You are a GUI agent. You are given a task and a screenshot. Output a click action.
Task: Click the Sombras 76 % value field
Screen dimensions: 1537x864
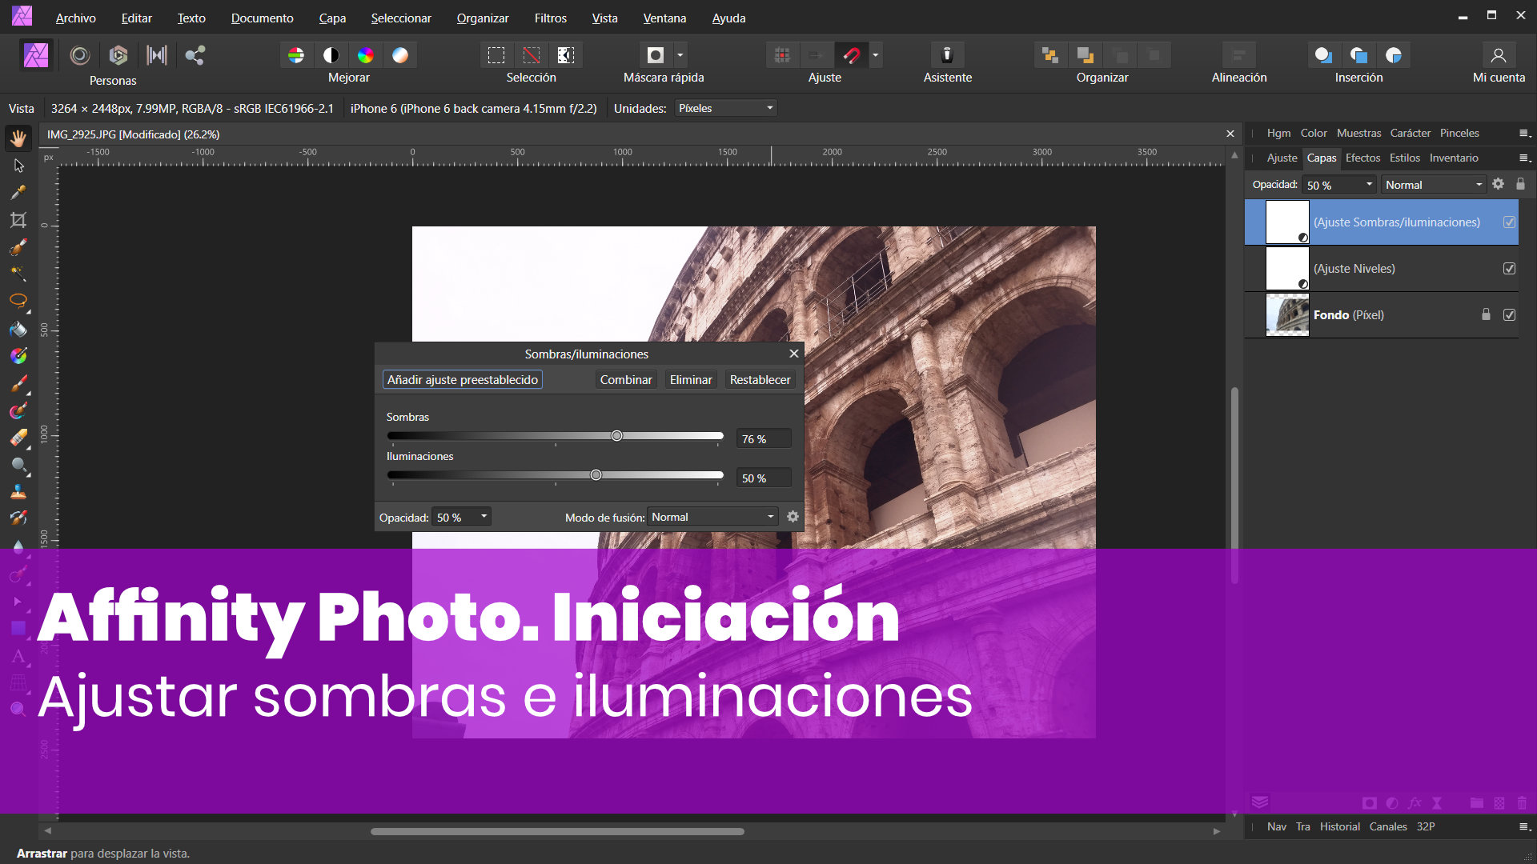(x=764, y=439)
